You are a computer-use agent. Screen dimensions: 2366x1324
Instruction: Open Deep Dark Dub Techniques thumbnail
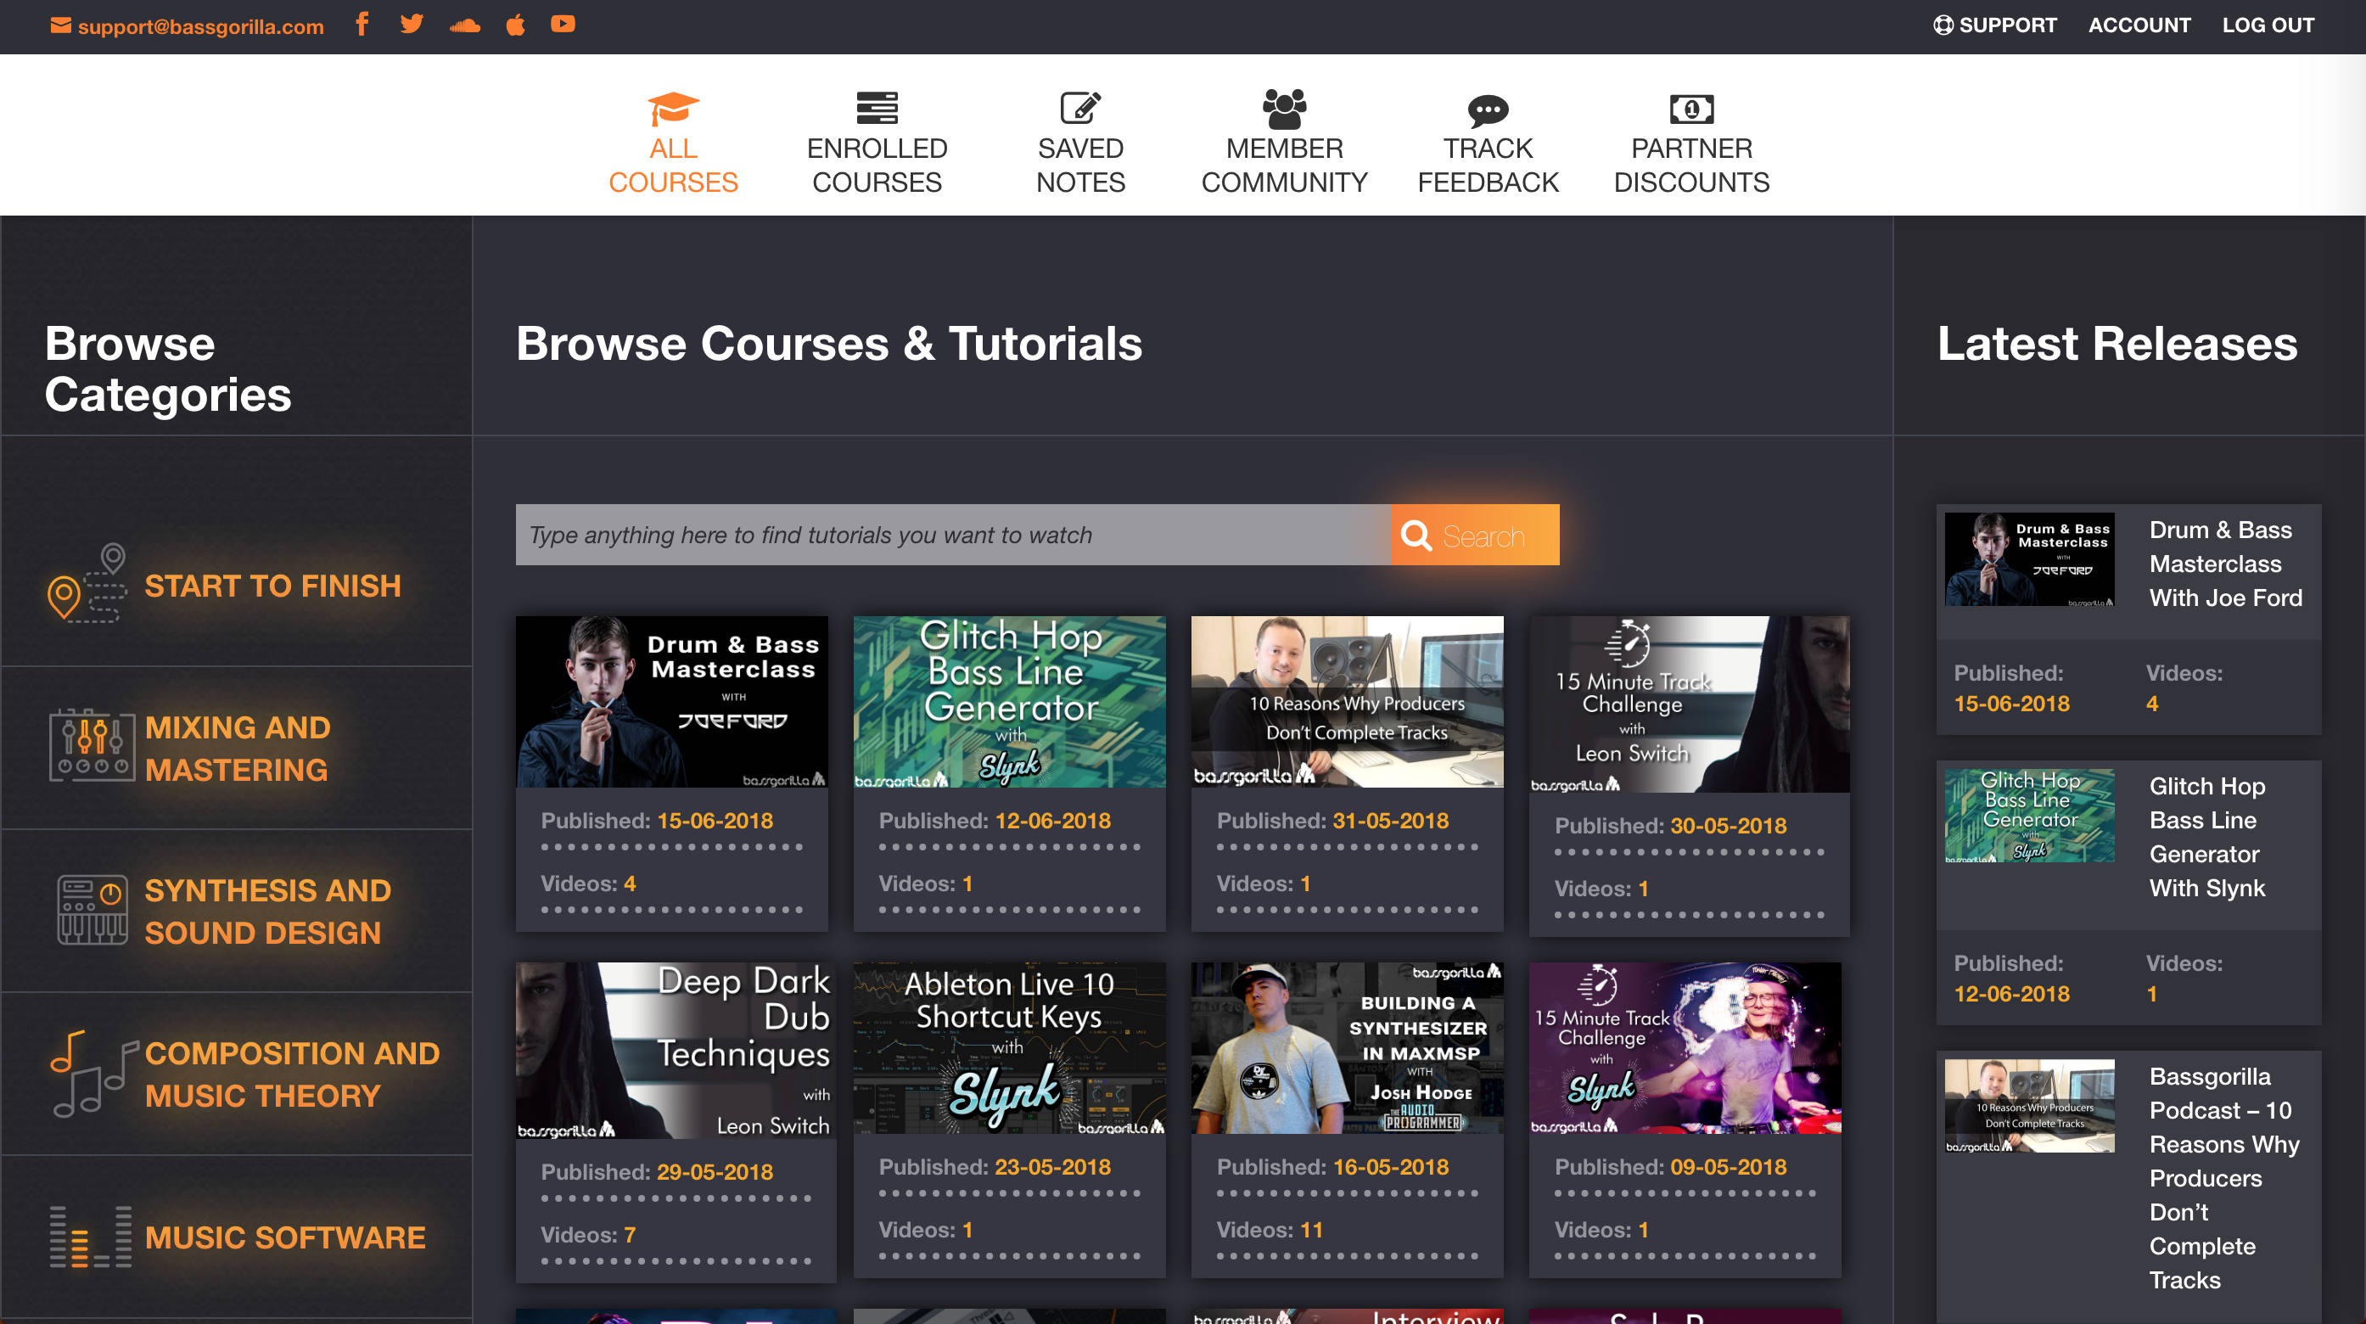[x=676, y=1050]
